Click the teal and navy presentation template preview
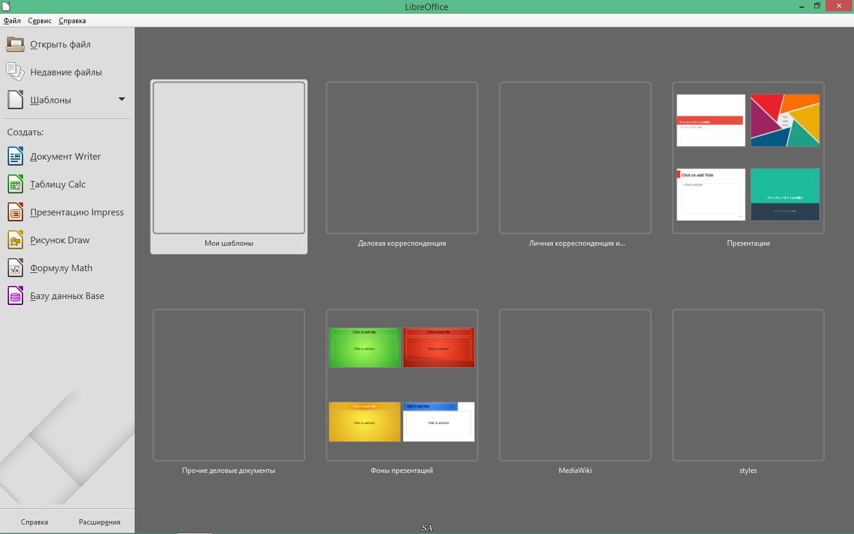Image resolution: width=854 pixels, height=534 pixels. 785,195
